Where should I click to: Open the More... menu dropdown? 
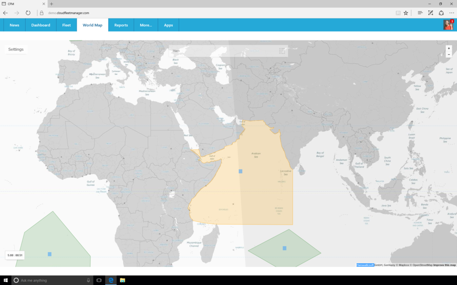[146, 25]
